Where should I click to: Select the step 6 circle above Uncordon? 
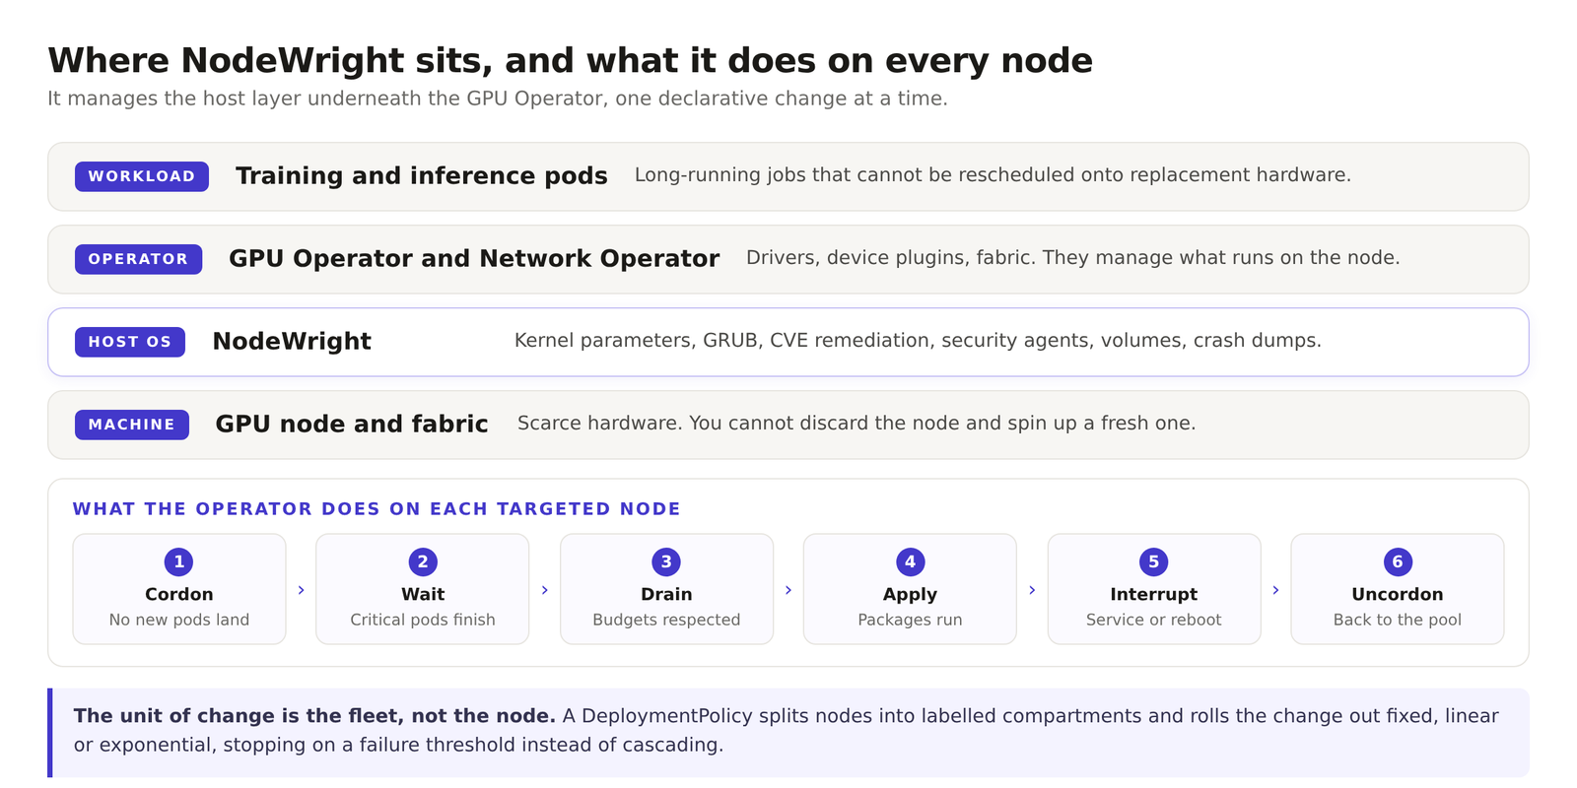click(x=1398, y=561)
